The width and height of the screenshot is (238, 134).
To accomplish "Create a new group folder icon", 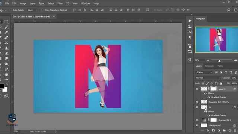I will click(x=224, y=131).
